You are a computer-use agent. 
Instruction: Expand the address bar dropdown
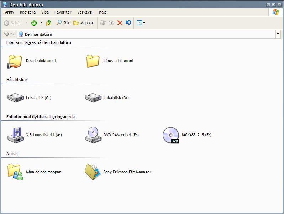278,34
